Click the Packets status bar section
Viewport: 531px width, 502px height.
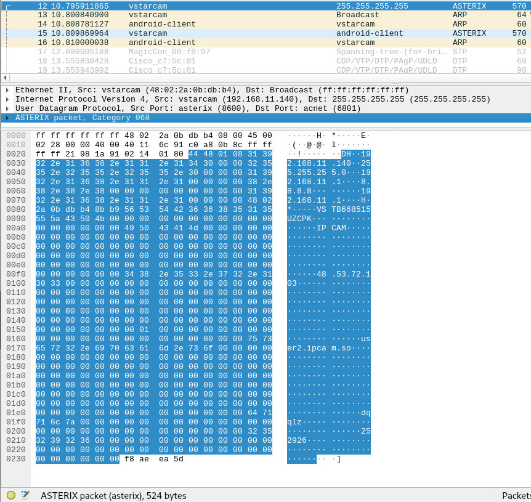click(516, 496)
